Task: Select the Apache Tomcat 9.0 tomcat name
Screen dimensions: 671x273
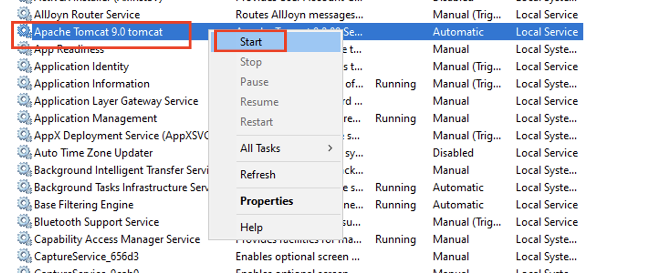Action: (x=98, y=32)
